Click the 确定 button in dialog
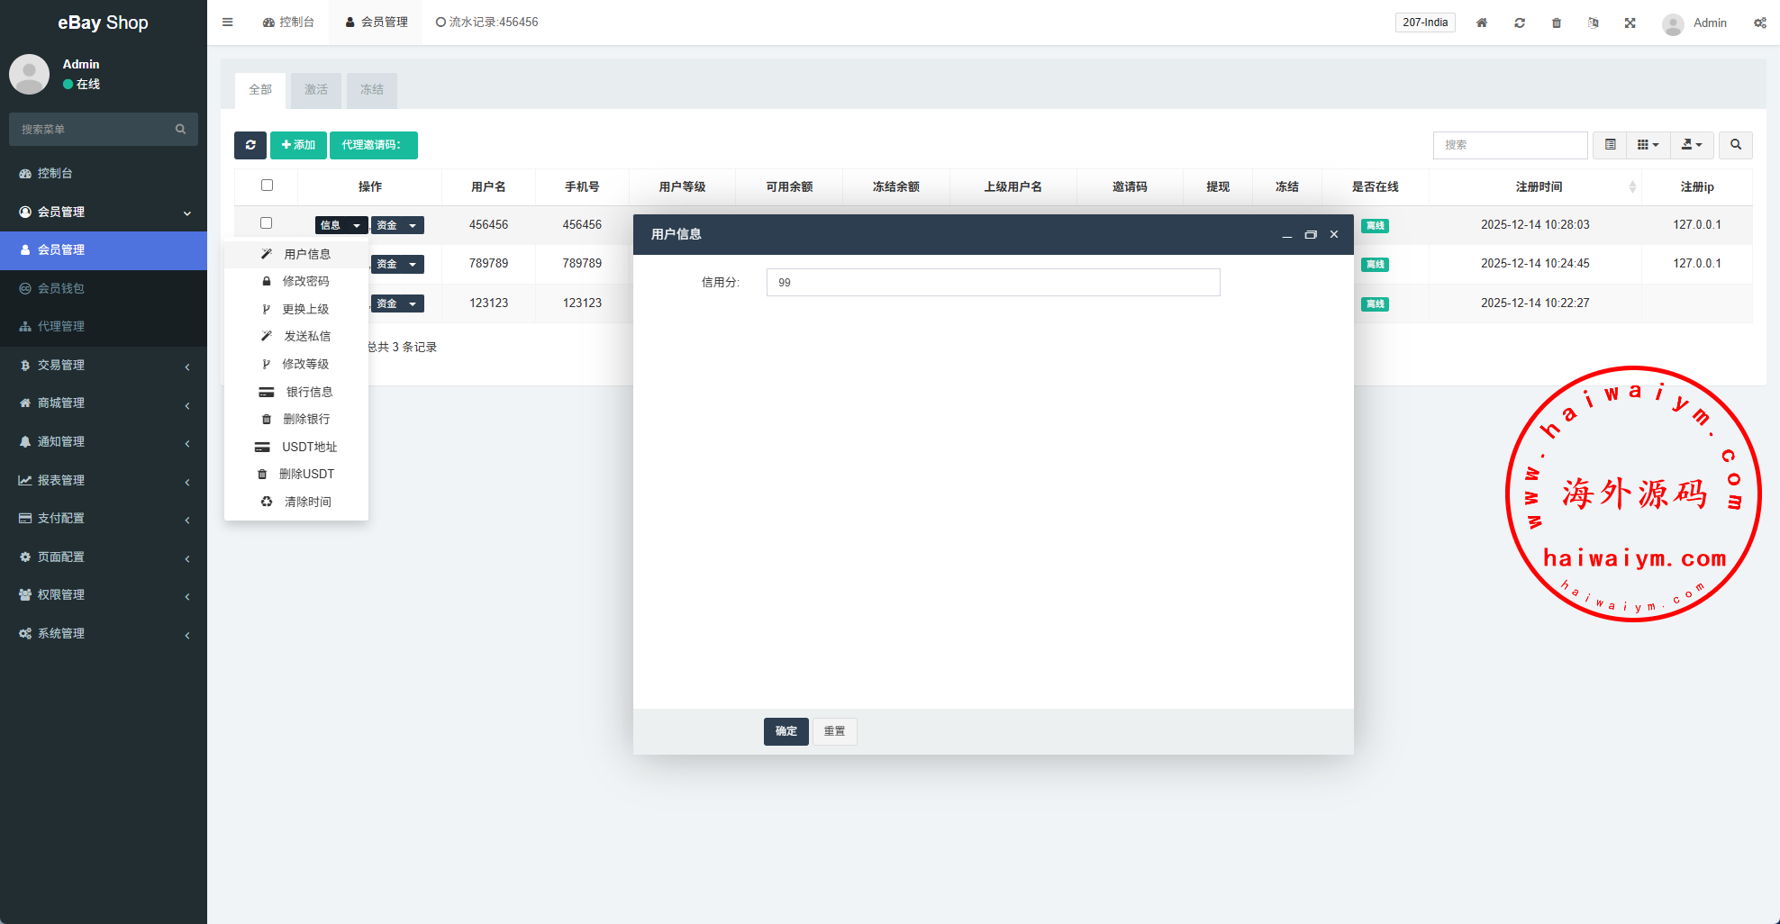This screenshot has width=1780, height=924. coord(786,731)
